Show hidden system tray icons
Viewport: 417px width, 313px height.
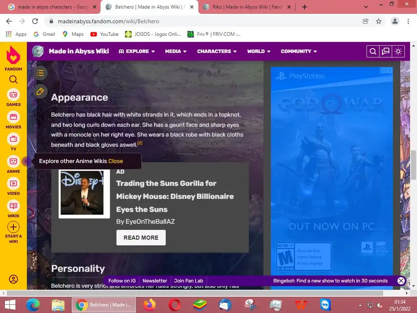[x=360, y=305]
